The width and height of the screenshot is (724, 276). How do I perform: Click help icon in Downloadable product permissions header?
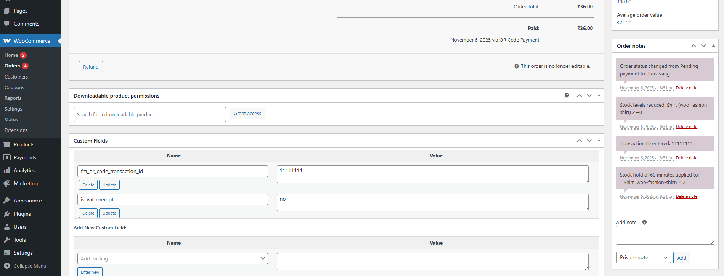[x=567, y=95]
